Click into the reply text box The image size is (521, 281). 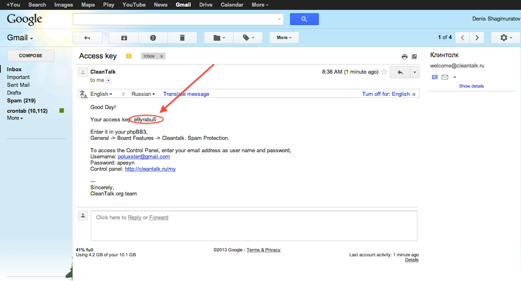pos(253,229)
